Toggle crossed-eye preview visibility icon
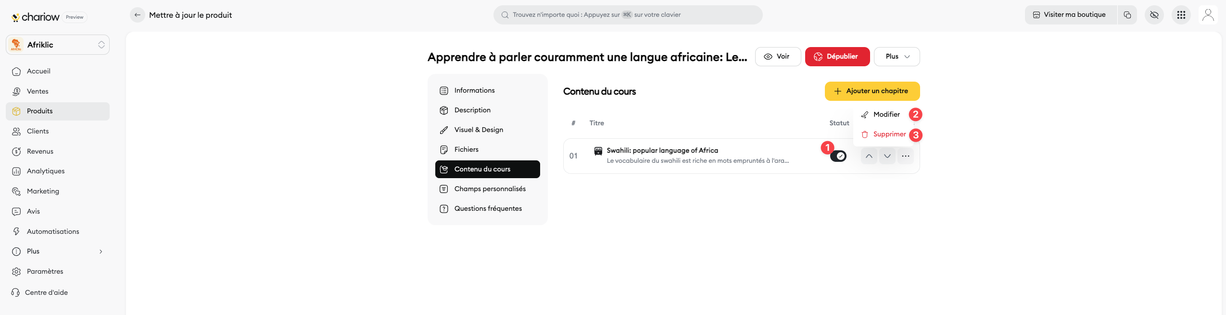 point(1154,15)
